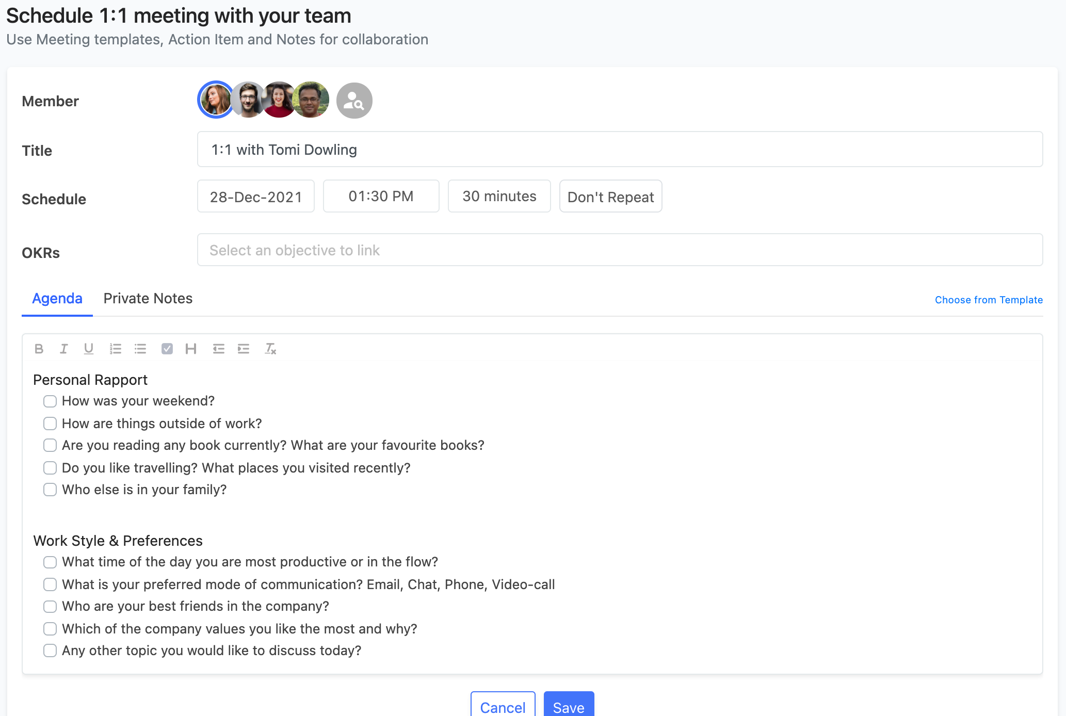Insert a numbered list in the agenda

tap(115, 349)
